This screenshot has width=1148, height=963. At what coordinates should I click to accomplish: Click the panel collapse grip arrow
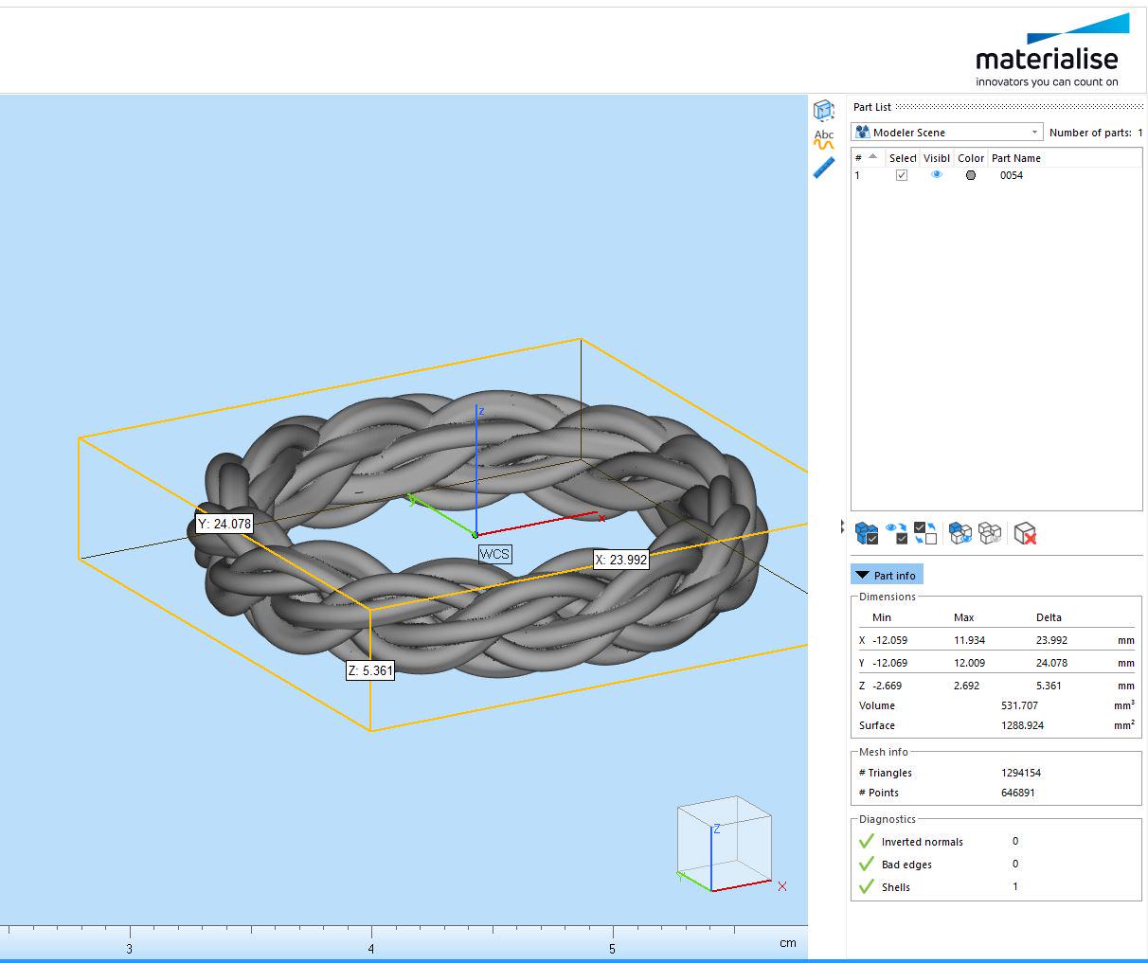coord(842,526)
